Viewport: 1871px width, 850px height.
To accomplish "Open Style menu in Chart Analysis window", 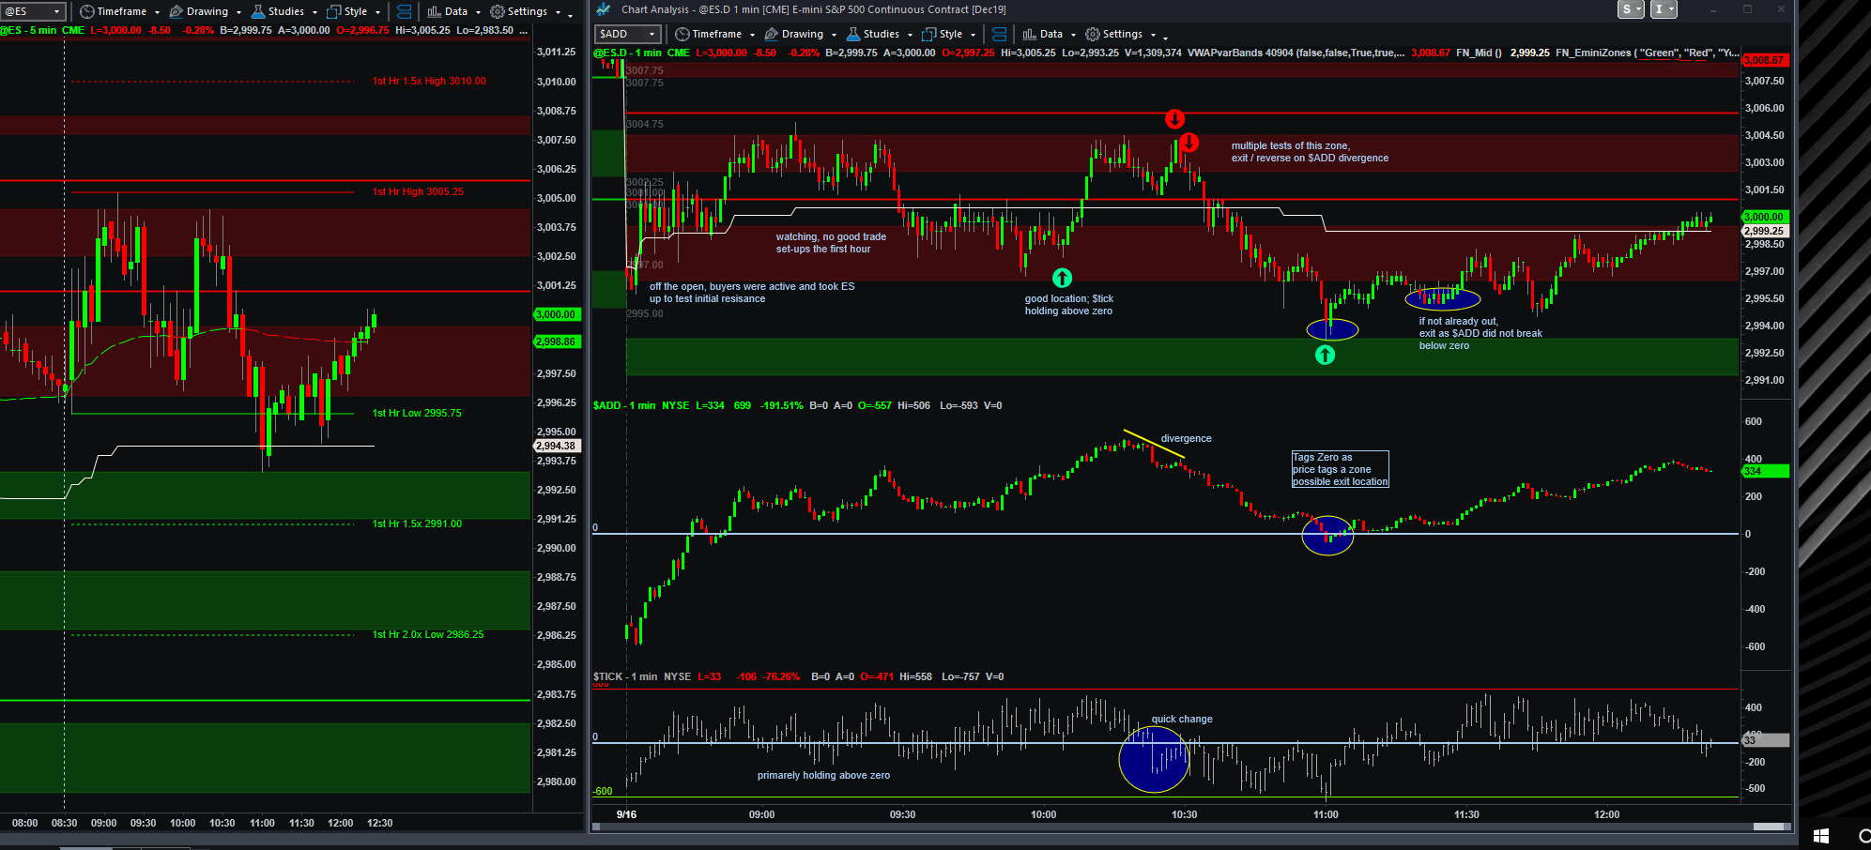I will click(x=949, y=34).
